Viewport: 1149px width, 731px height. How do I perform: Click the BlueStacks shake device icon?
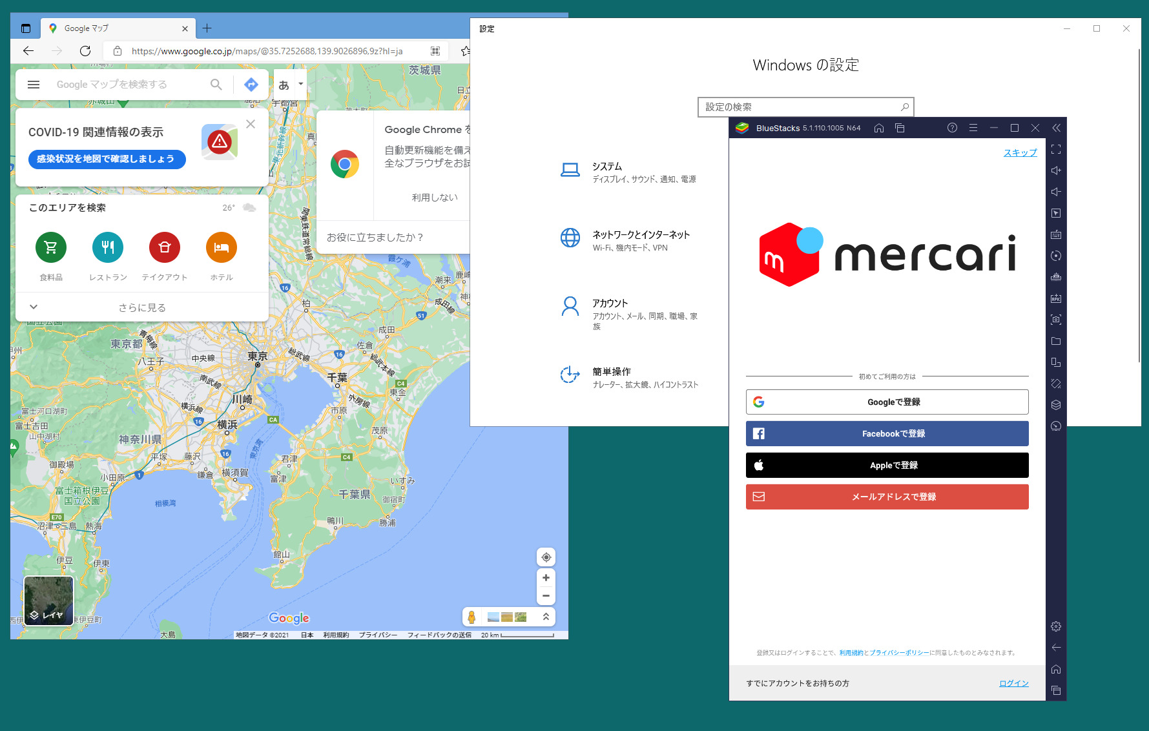[x=1056, y=384]
